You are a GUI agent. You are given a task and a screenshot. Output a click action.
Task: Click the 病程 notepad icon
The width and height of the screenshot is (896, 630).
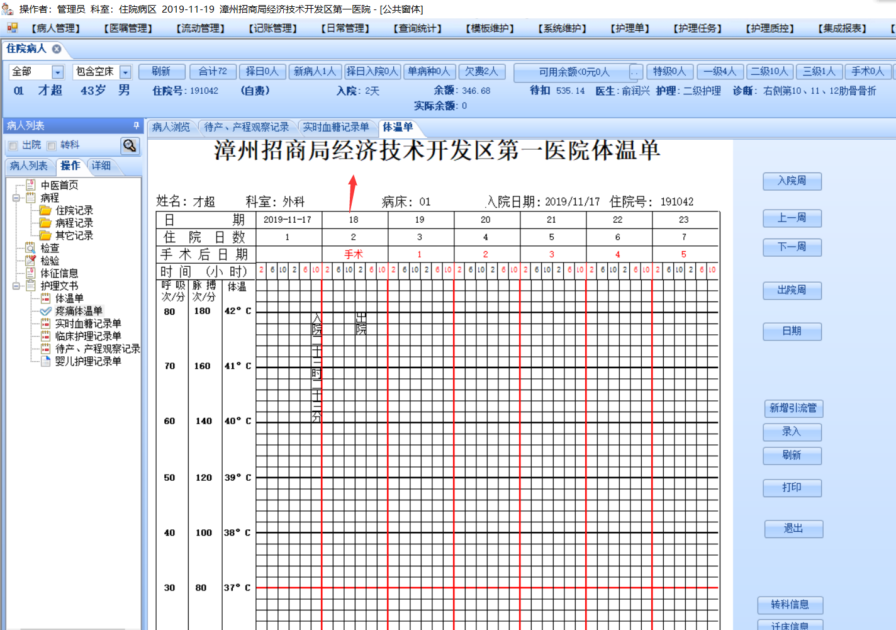click(x=30, y=198)
